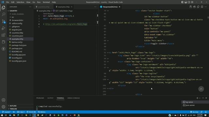Add a new terminal with plus
This screenshot has width=209, height=117.
tap(197, 98)
